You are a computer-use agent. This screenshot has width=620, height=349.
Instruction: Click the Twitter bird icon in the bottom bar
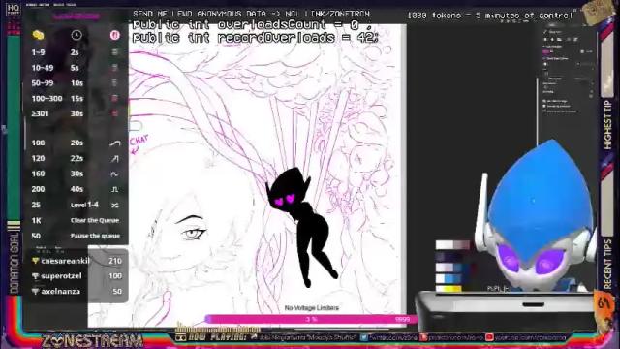(x=364, y=337)
